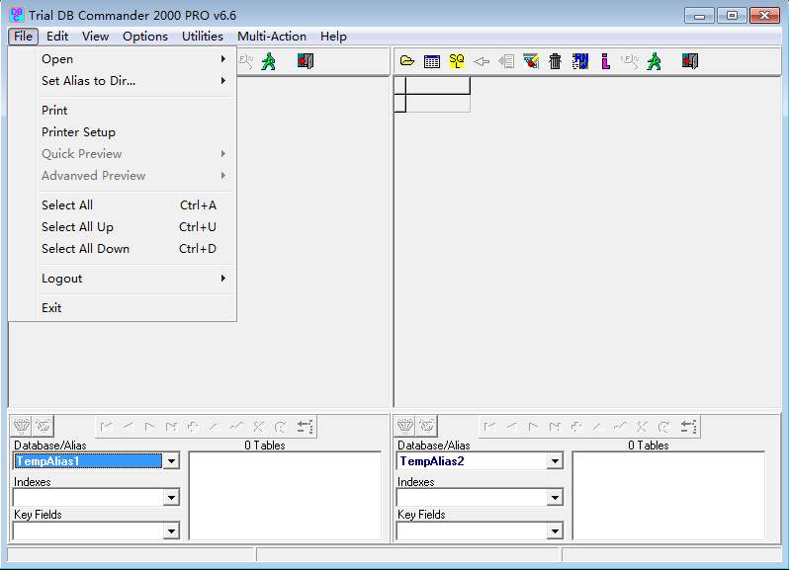Viewport: 789px width, 570px height.
Task: Expand Indexes dropdown below TempAlias1
Action: (171, 498)
